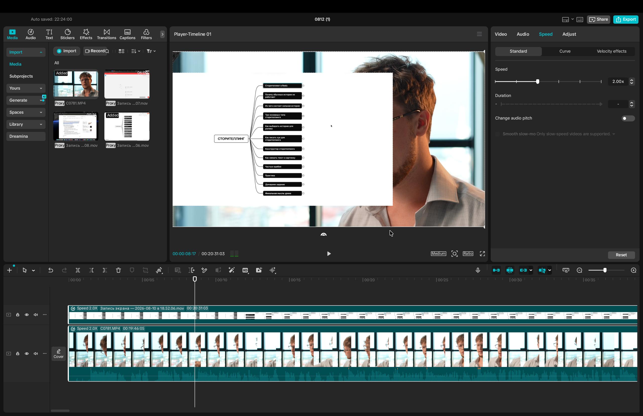Click the Reset button in the Speed panel
643x416 pixels.
(x=621, y=255)
